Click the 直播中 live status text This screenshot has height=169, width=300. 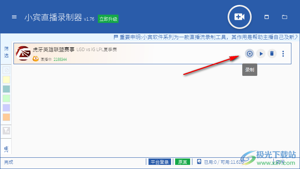46,59
